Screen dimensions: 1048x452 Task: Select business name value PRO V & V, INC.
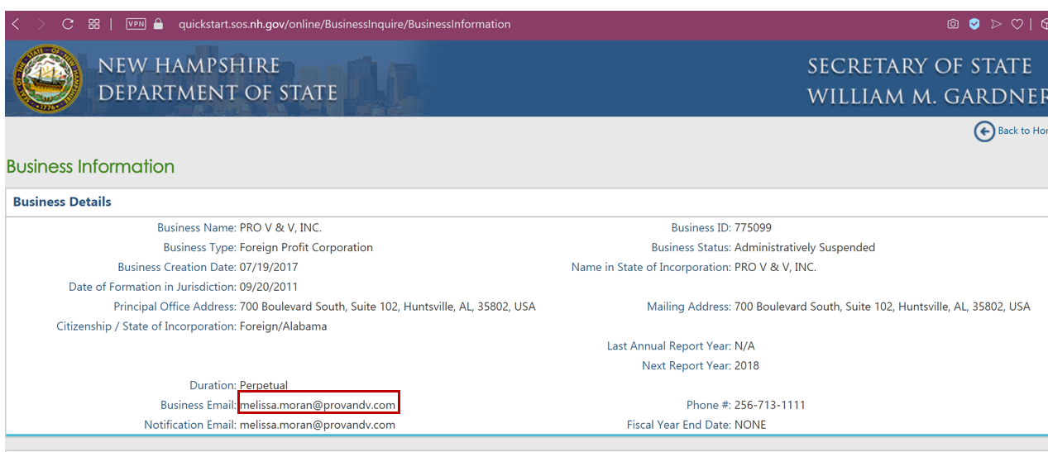280,228
